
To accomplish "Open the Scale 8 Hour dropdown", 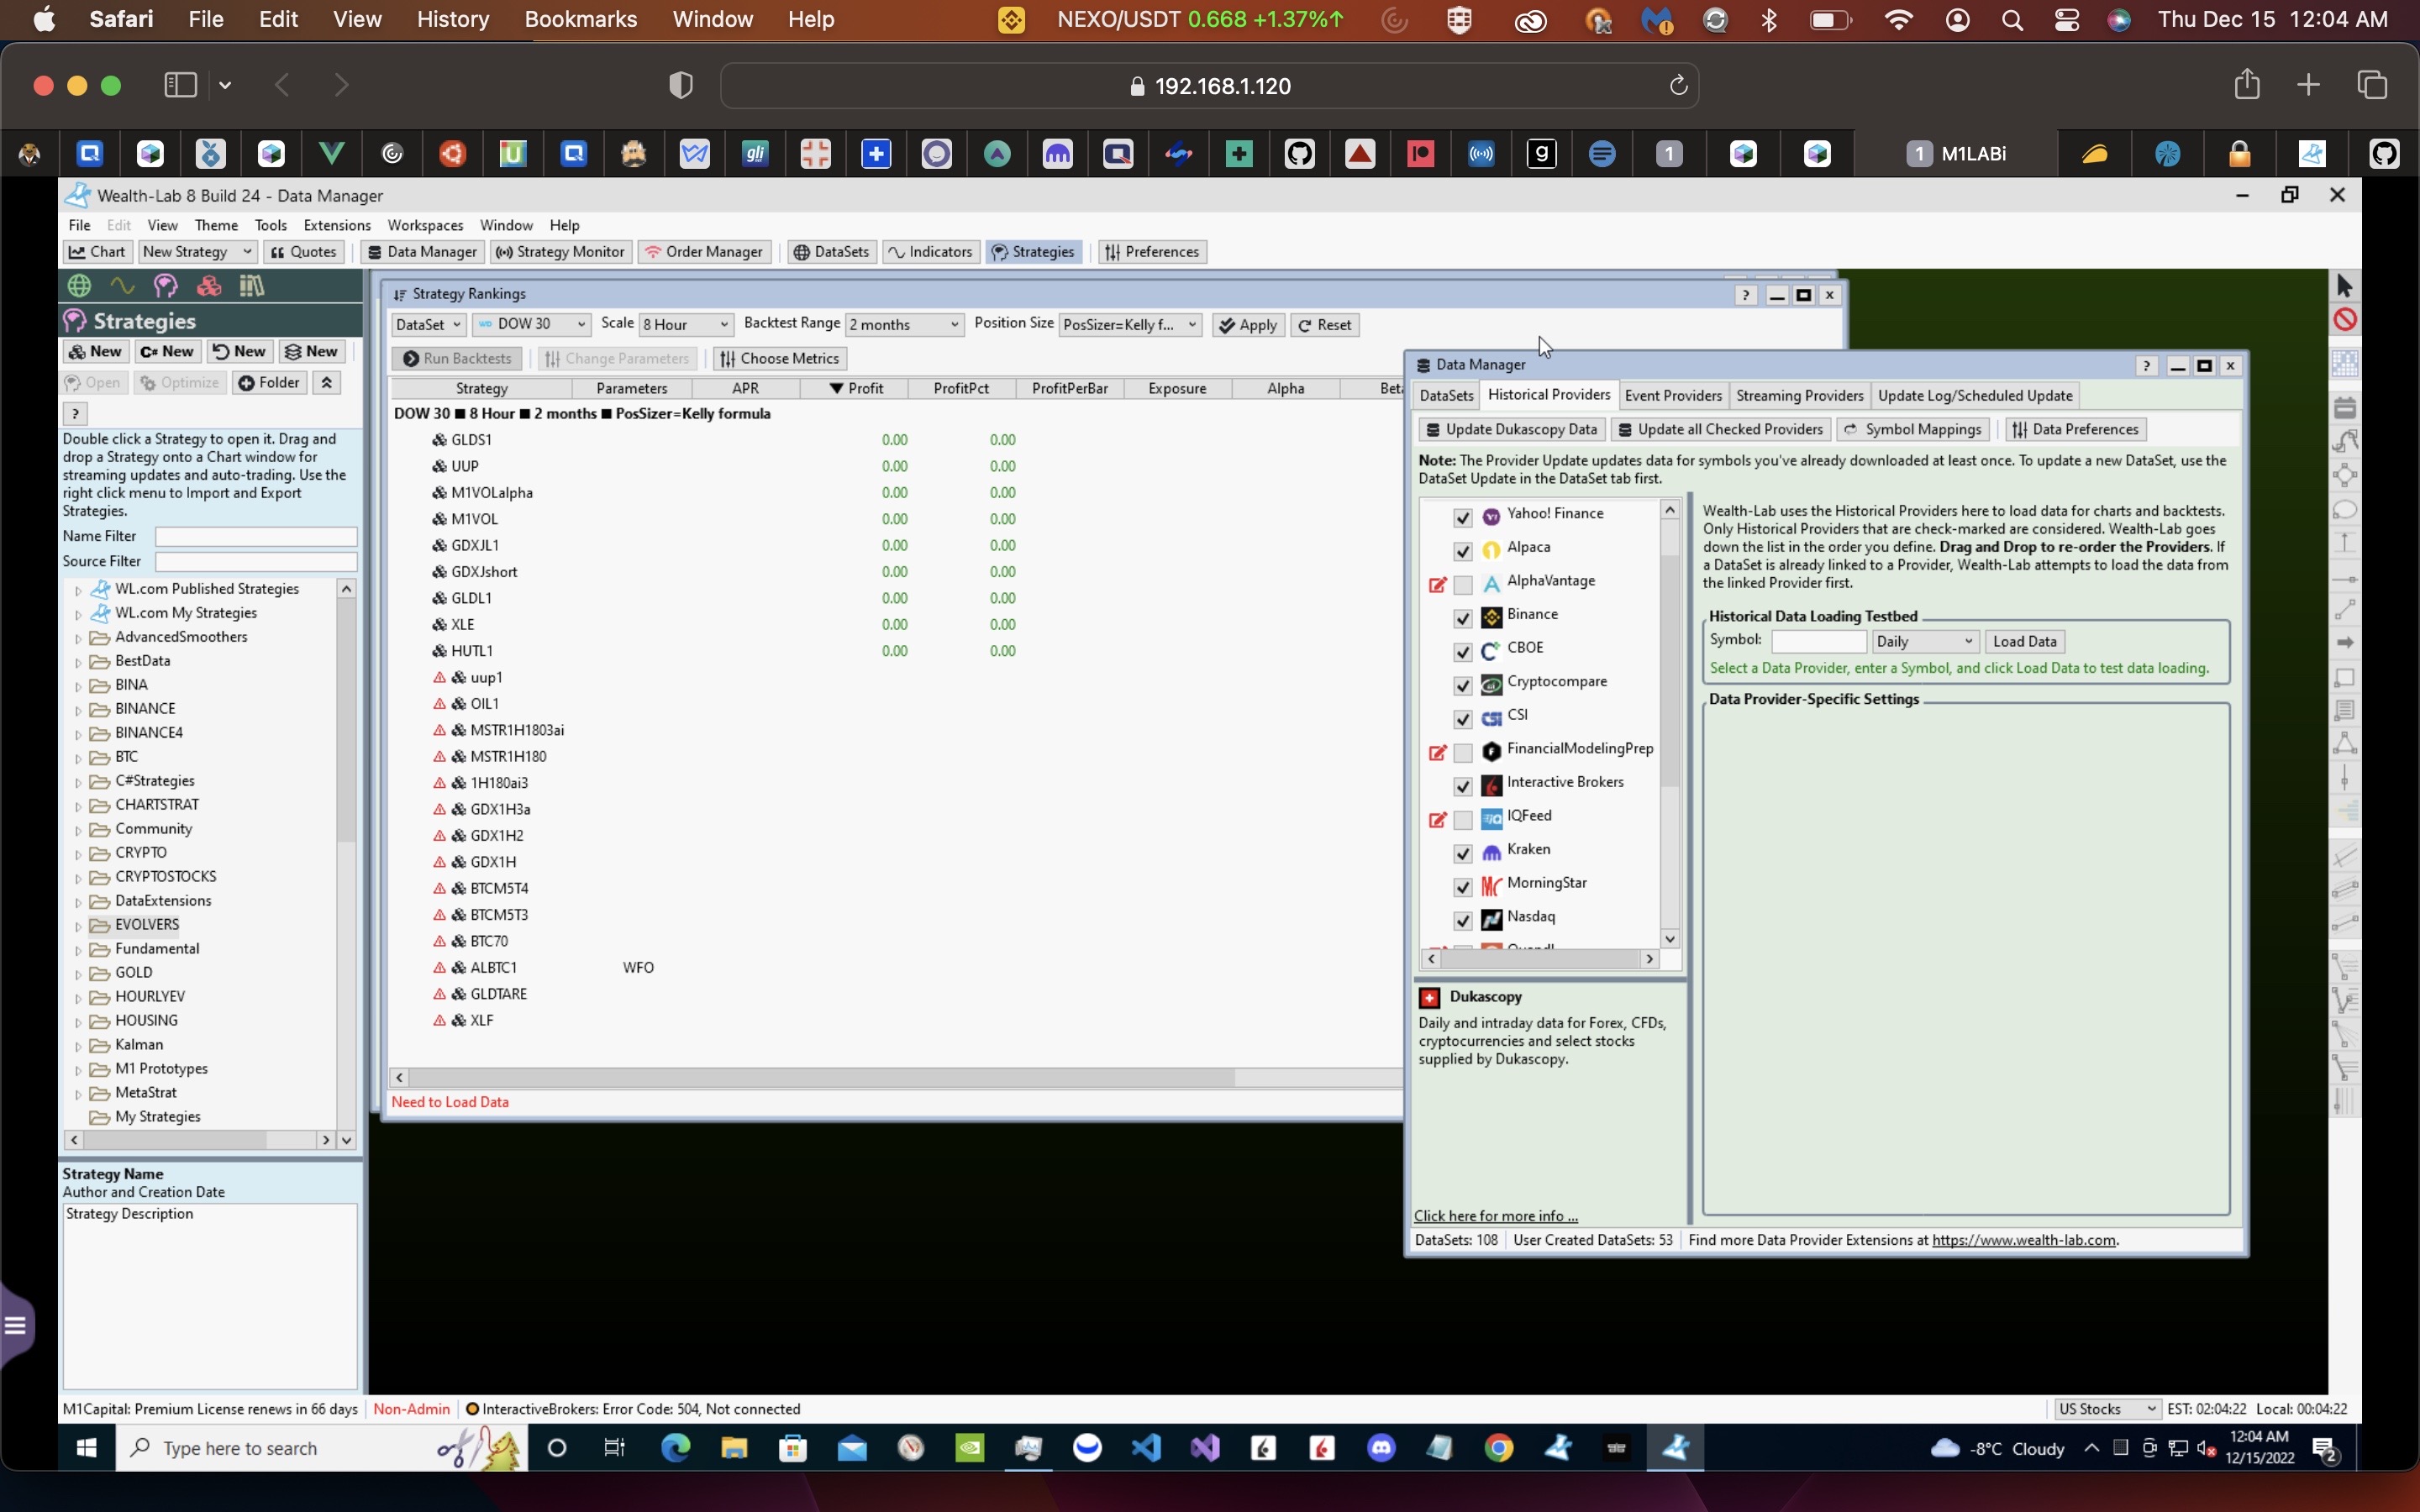I will (686, 325).
